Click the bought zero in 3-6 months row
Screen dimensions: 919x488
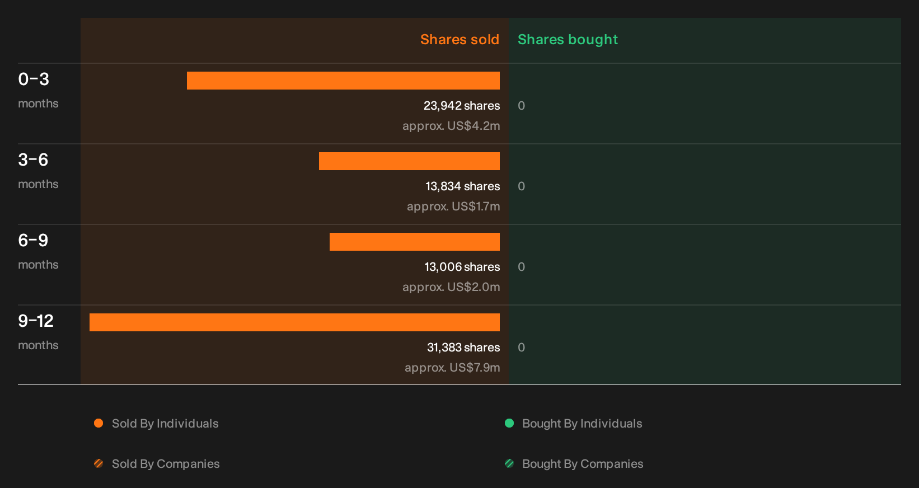point(522,186)
